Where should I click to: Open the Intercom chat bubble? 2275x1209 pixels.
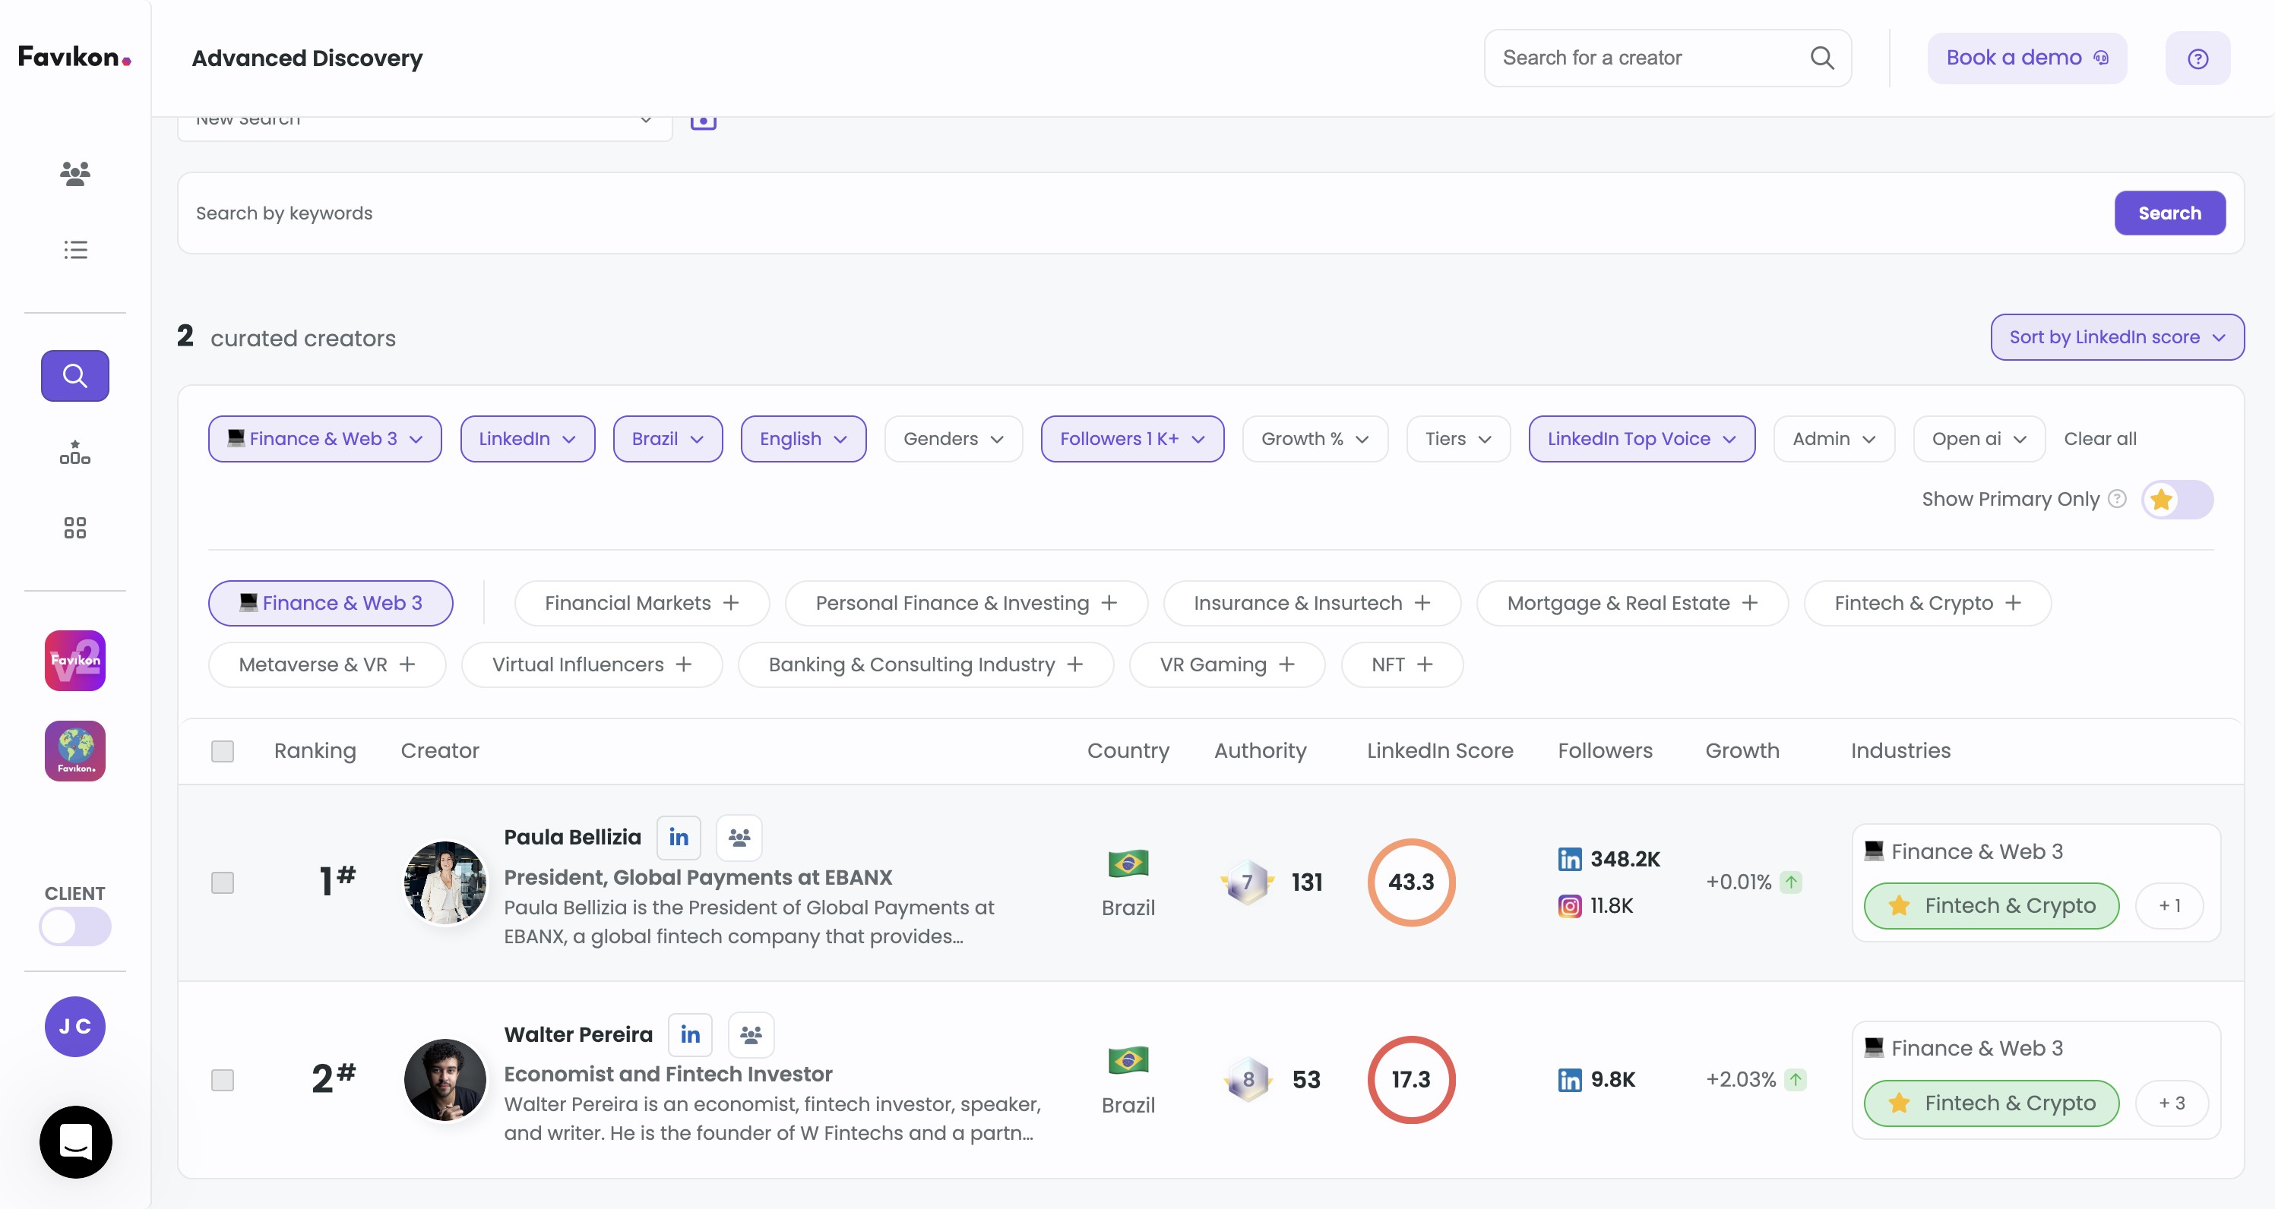tap(76, 1142)
